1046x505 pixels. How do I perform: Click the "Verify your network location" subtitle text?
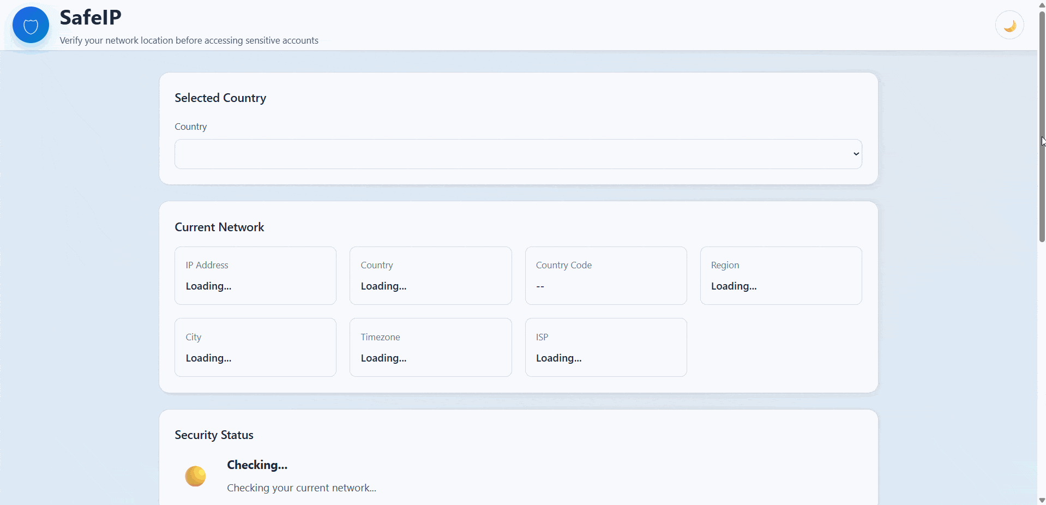189,40
